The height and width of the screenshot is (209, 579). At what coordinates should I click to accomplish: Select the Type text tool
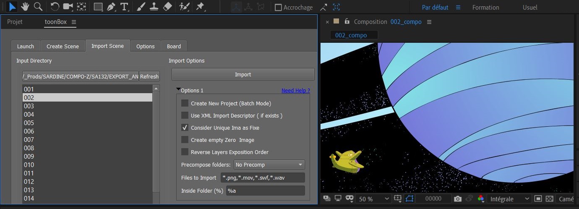pyautogui.click(x=124, y=7)
